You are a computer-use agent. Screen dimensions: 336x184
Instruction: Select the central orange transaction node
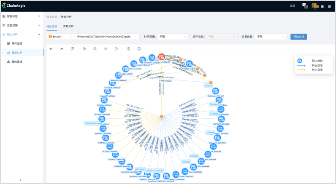(162, 117)
